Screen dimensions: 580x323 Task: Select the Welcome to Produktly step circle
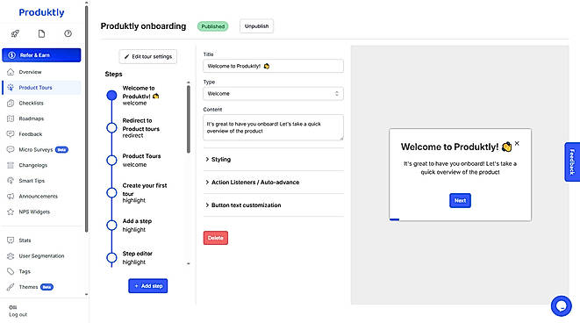[x=111, y=96]
